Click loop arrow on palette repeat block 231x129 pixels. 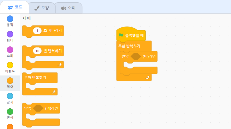click(x=59, y=65)
